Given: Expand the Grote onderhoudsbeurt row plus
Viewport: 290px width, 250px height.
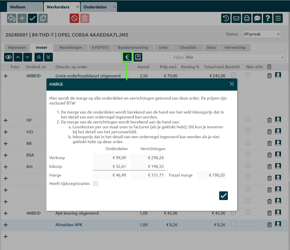Looking at the screenshot, I should coord(6,76).
